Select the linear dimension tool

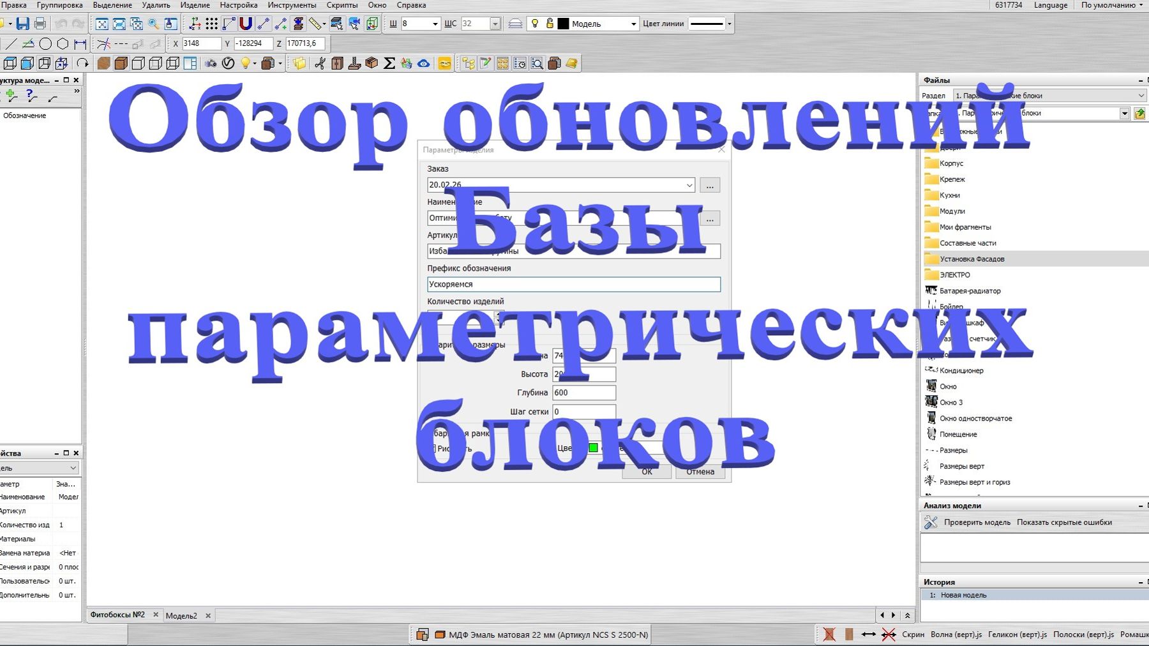point(80,44)
